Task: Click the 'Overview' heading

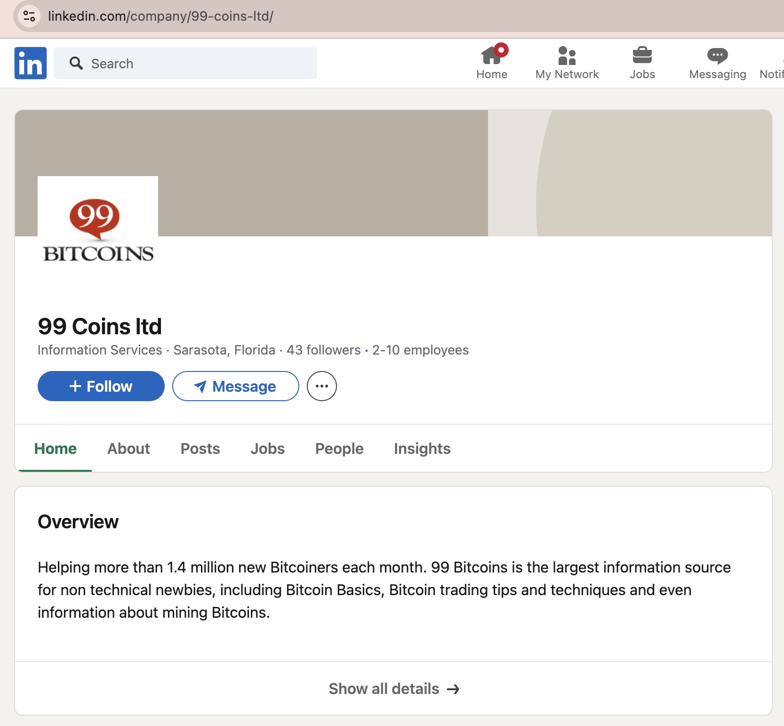Action: 78,522
